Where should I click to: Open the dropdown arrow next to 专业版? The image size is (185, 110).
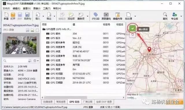click(181, 16)
